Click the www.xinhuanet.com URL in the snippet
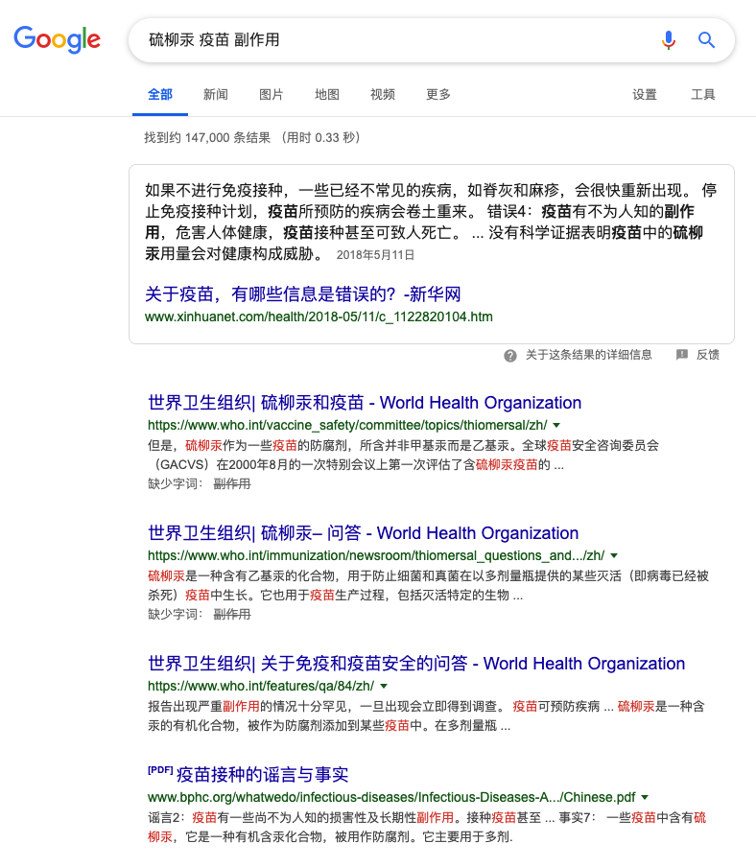Screen dimensions: 756x867 (x=319, y=316)
